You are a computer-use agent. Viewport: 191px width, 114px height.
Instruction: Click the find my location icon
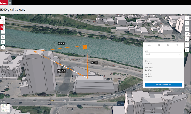pyautogui.click(x=3, y=42)
